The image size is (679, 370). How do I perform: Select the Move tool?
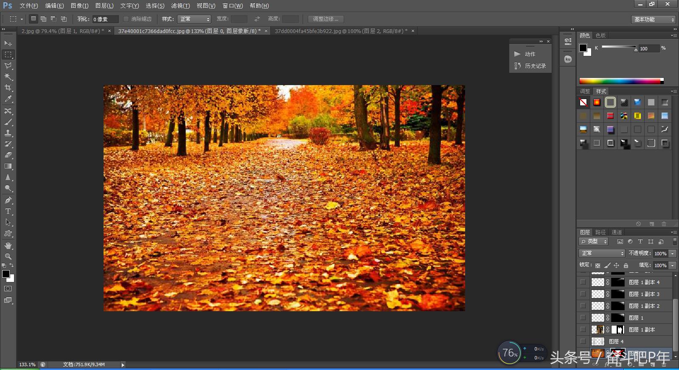pos(8,44)
